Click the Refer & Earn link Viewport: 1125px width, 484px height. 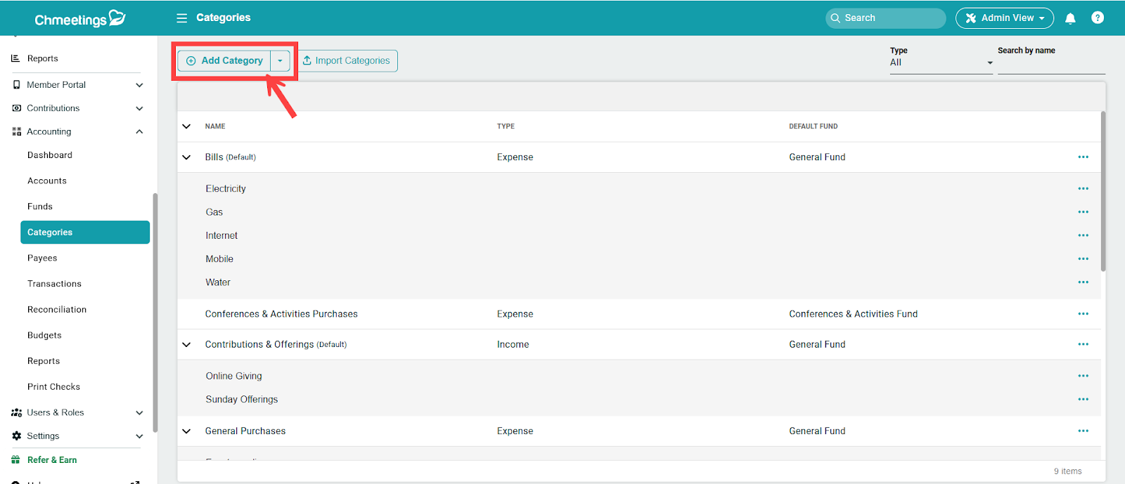(52, 460)
